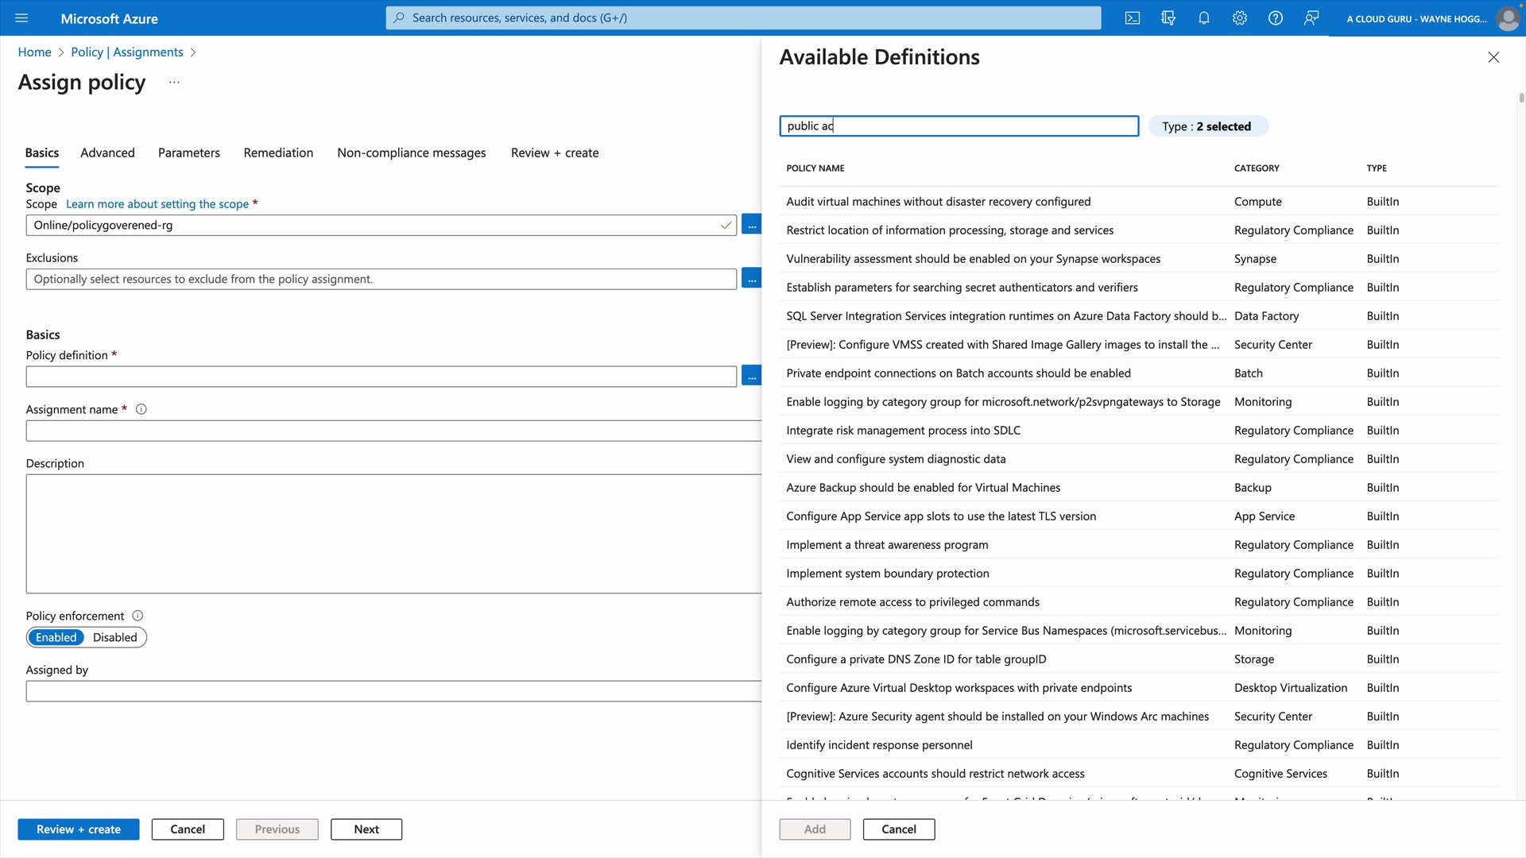
Task: Switch to the Parameters tab
Action: pyautogui.click(x=188, y=153)
